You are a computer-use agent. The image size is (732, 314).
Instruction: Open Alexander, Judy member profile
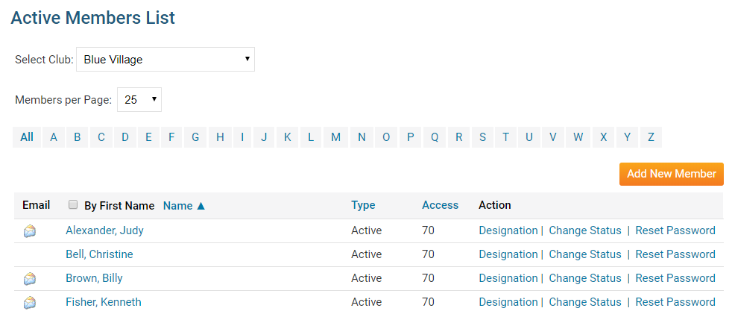point(104,230)
